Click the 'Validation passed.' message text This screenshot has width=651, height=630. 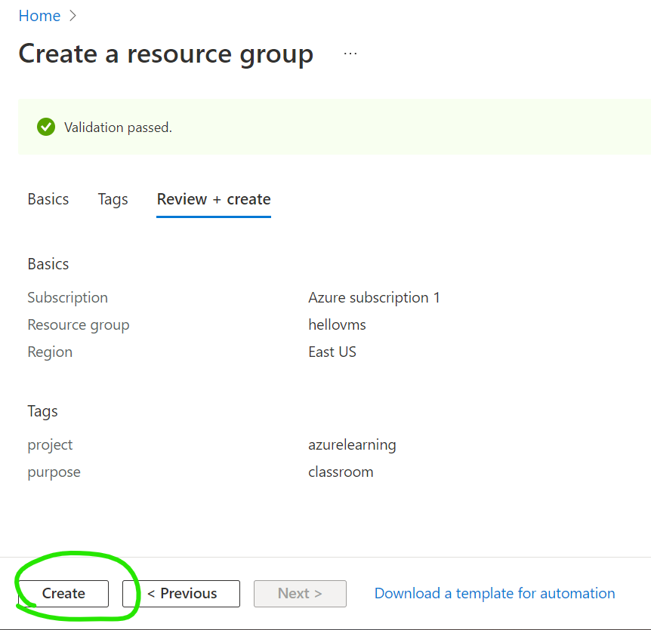click(118, 128)
